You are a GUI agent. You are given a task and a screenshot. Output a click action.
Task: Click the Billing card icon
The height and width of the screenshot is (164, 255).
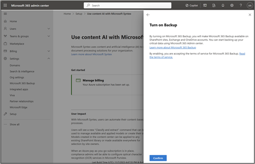pyautogui.click(x=5, y=51)
